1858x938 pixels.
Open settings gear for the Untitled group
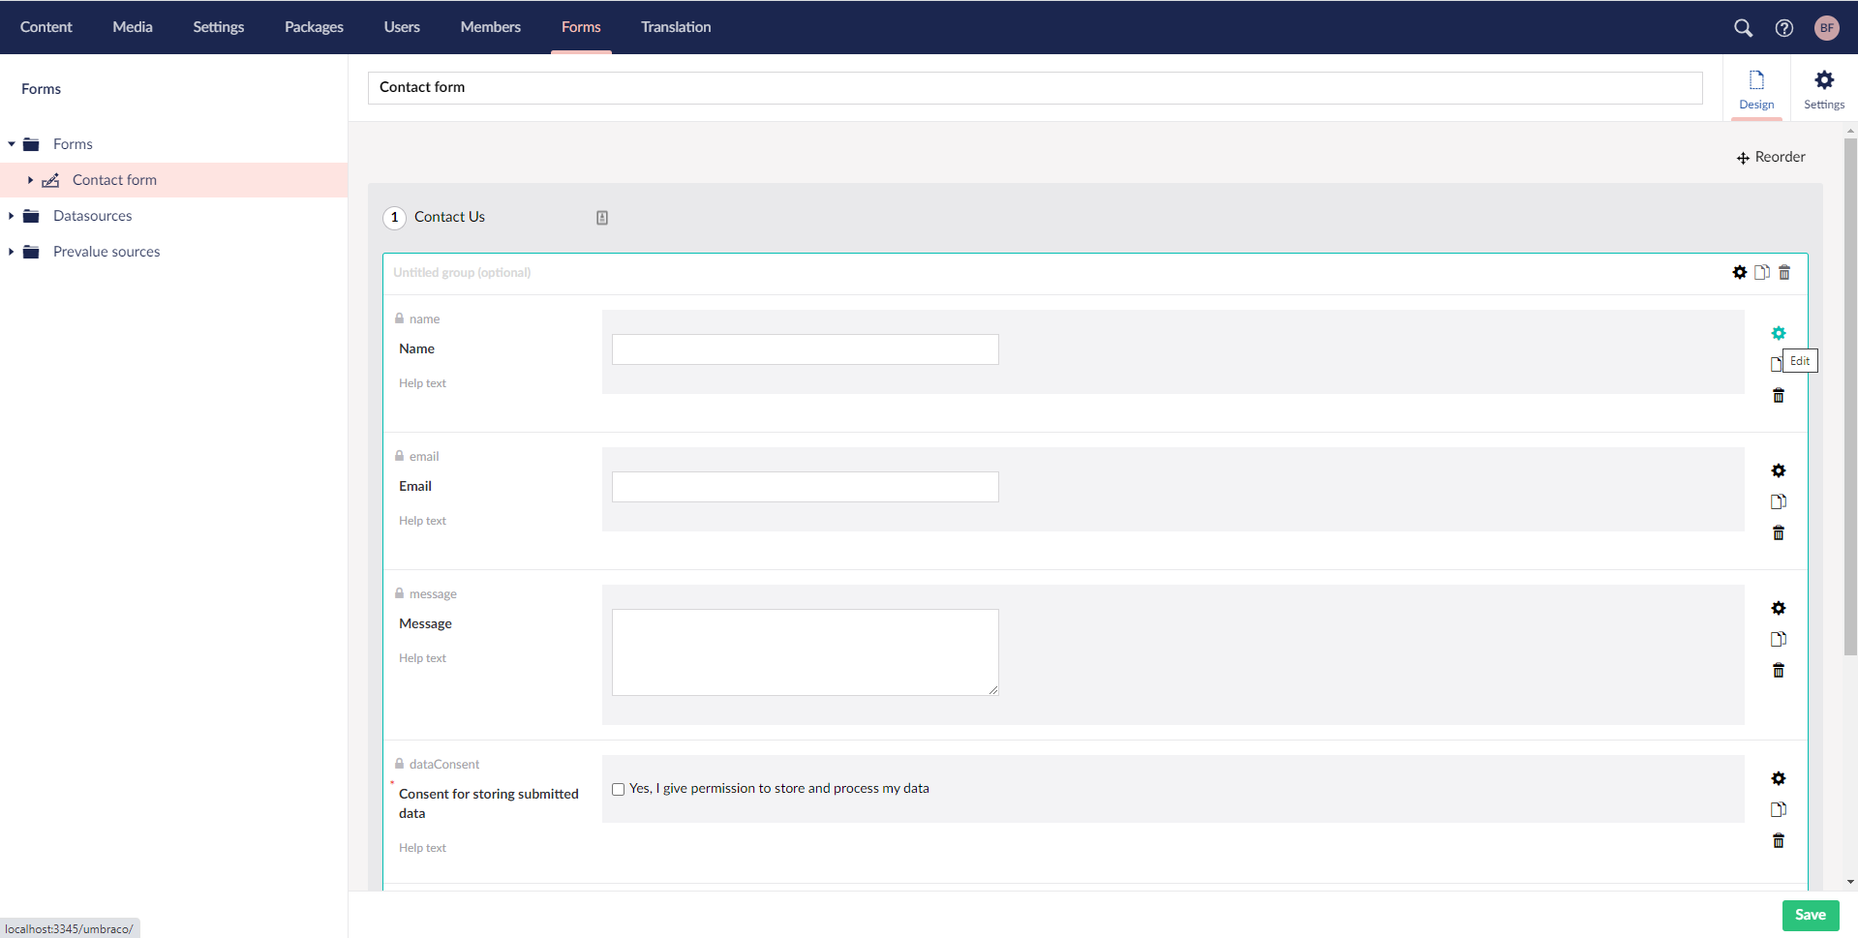point(1738,272)
